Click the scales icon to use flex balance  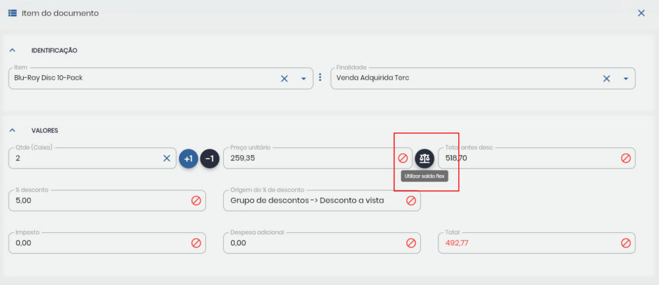(x=424, y=158)
